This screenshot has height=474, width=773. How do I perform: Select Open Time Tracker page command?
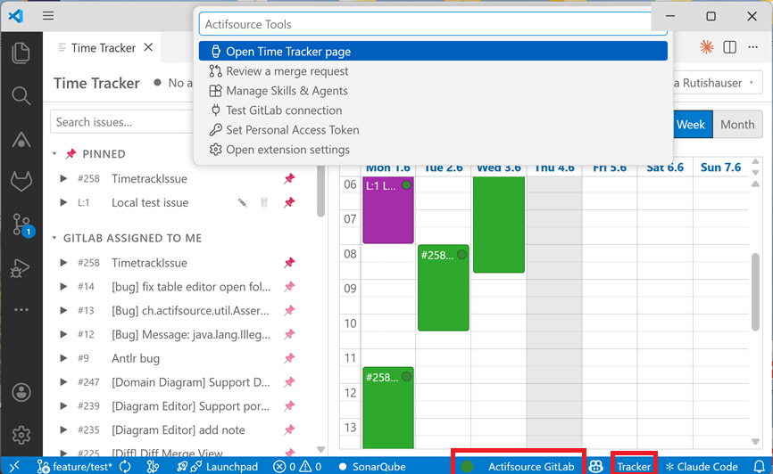(x=433, y=51)
